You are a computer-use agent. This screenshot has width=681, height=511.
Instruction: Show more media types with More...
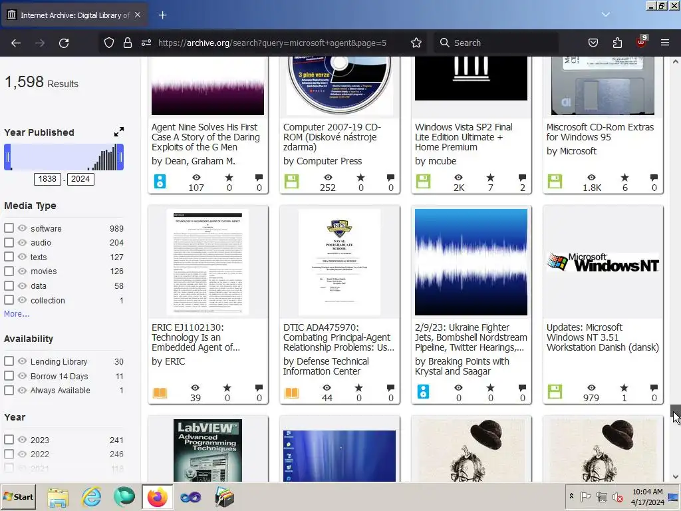point(17,314)
